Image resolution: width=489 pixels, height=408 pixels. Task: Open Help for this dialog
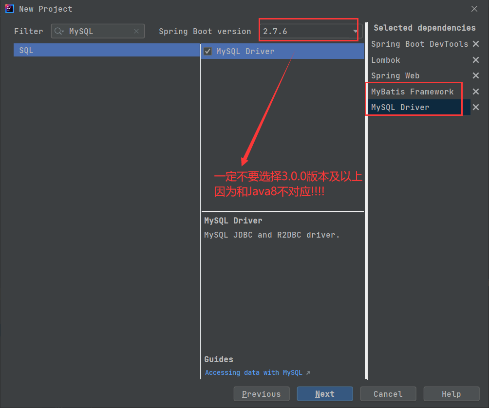451,394
